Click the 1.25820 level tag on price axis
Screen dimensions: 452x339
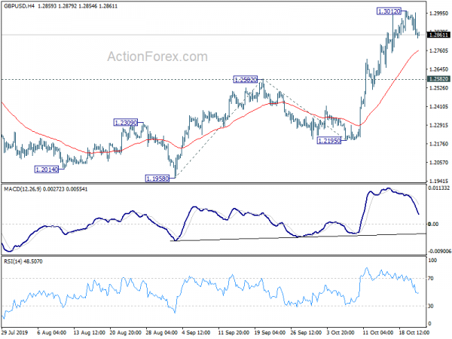click(x=438, y=79)
